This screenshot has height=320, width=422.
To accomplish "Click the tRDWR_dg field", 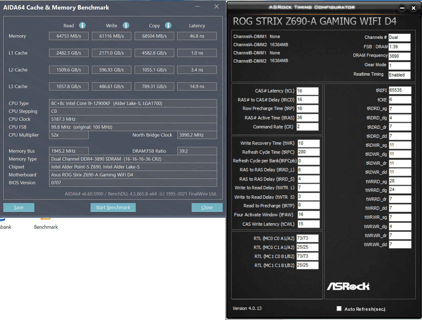I will (x=400, y=154).
